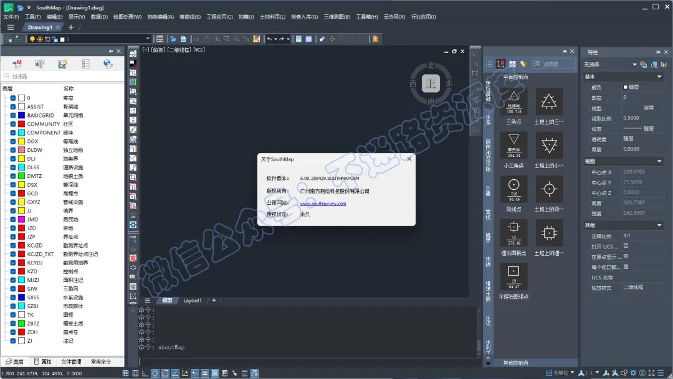Viewport: 673px width, 379px height.
Task: Toggle the DGX layer checkbox
Action: coord(13,141)
